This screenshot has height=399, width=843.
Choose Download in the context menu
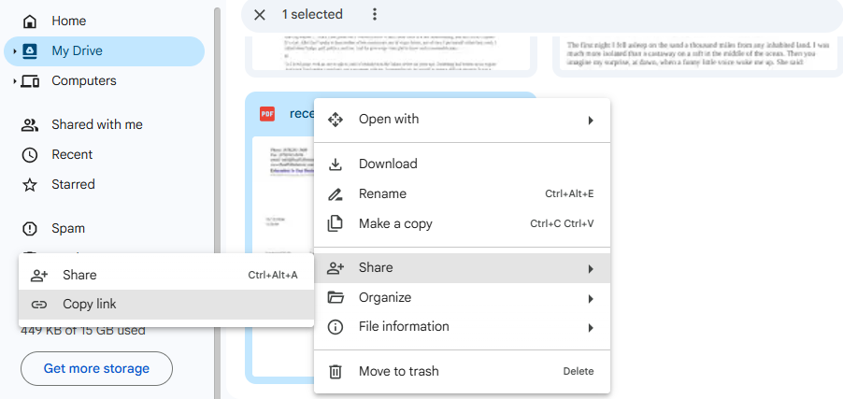(388, 164)
